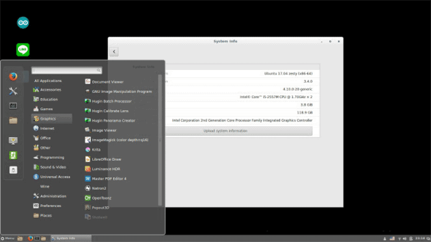Launch Hugin Calibrate Lens
This screenshot has height=242, width=431.
tap(107, 111)
